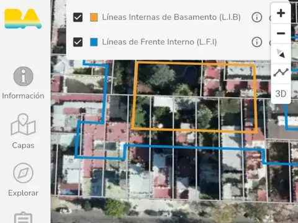Show info for Líneas de Frente Interno
This screenshot has height=223, width=298.
coord(256,42)
